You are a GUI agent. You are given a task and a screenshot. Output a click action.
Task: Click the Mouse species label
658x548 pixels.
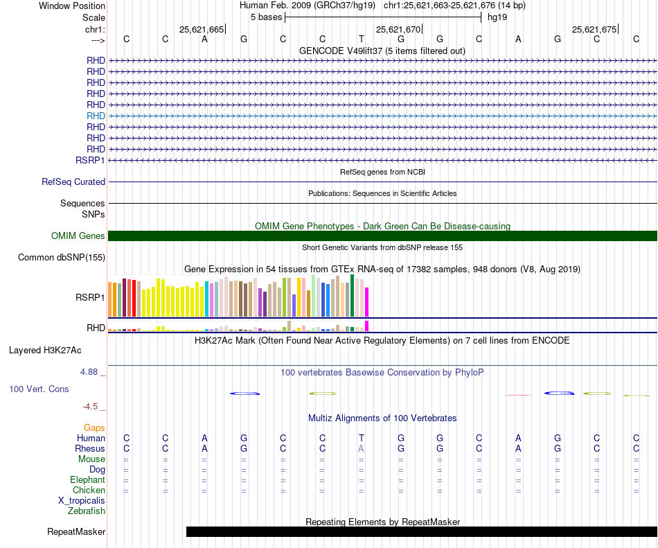91,459
